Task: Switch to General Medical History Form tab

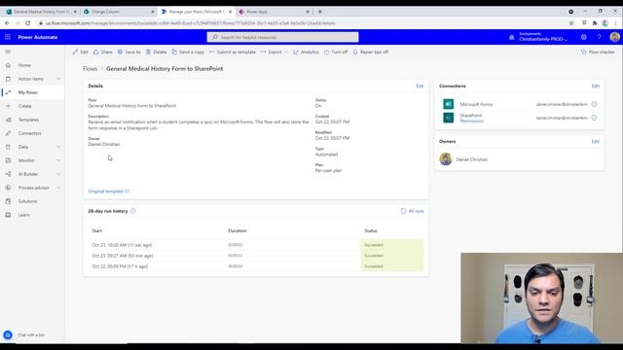Action: coord(41,12)
